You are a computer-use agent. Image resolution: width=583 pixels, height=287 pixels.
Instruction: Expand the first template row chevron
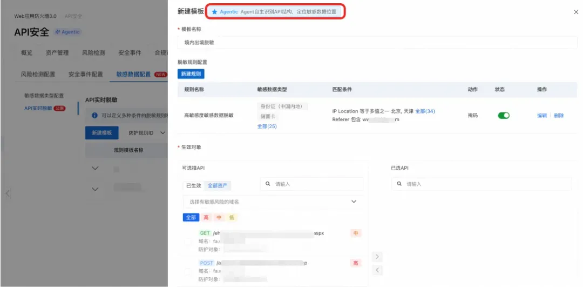95,168
